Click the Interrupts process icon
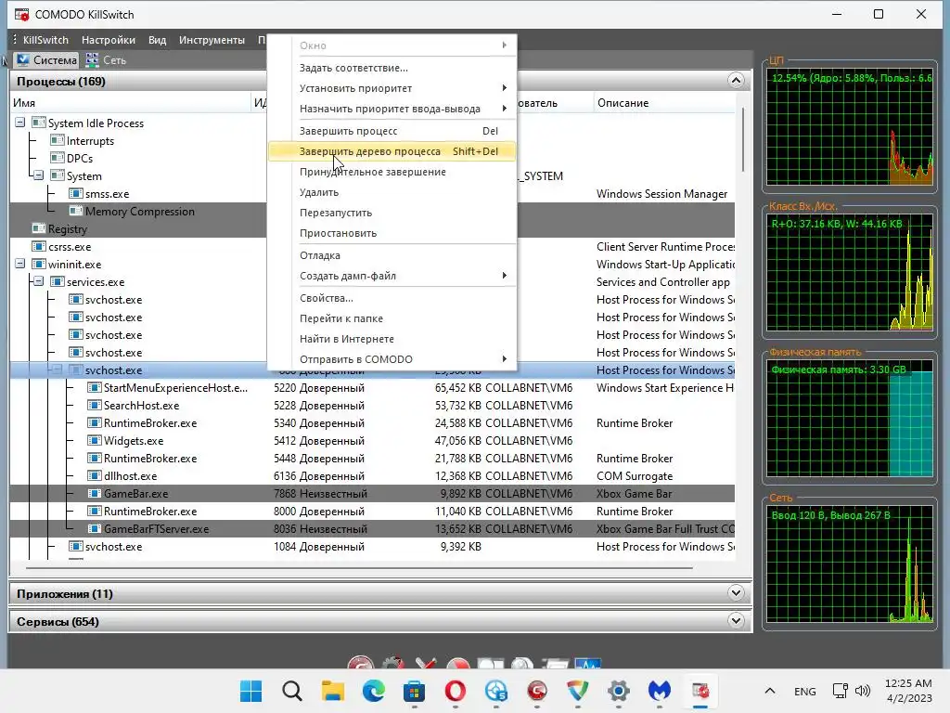This screenshot has width=950, height=713. (57, 141)
